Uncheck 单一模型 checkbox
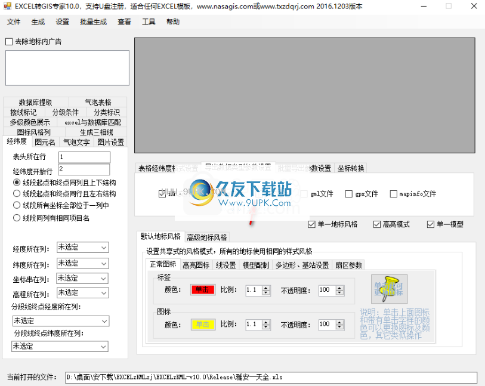Image resolution: width=485 pixels, height=386 pixels. click(x=431, y=224)
